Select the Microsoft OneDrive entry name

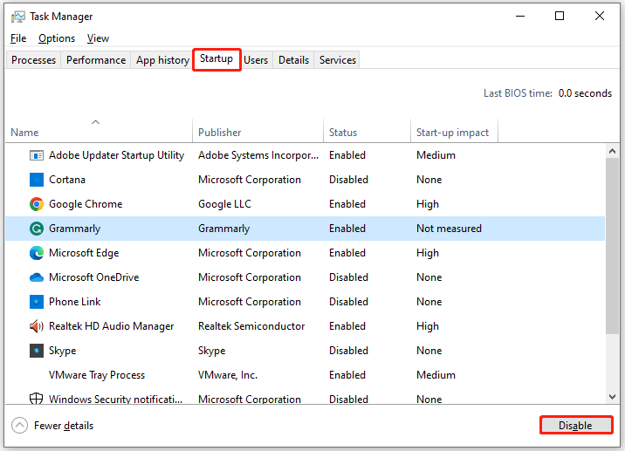point(93,277)
